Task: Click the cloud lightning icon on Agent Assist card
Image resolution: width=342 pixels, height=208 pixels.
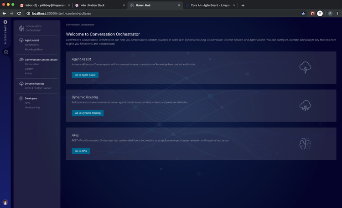Action: (x=305, y=67)
